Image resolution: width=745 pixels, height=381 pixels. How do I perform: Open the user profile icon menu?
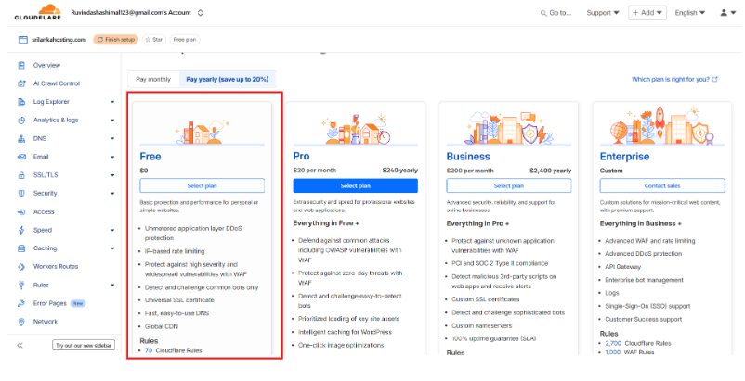(724, 13)
